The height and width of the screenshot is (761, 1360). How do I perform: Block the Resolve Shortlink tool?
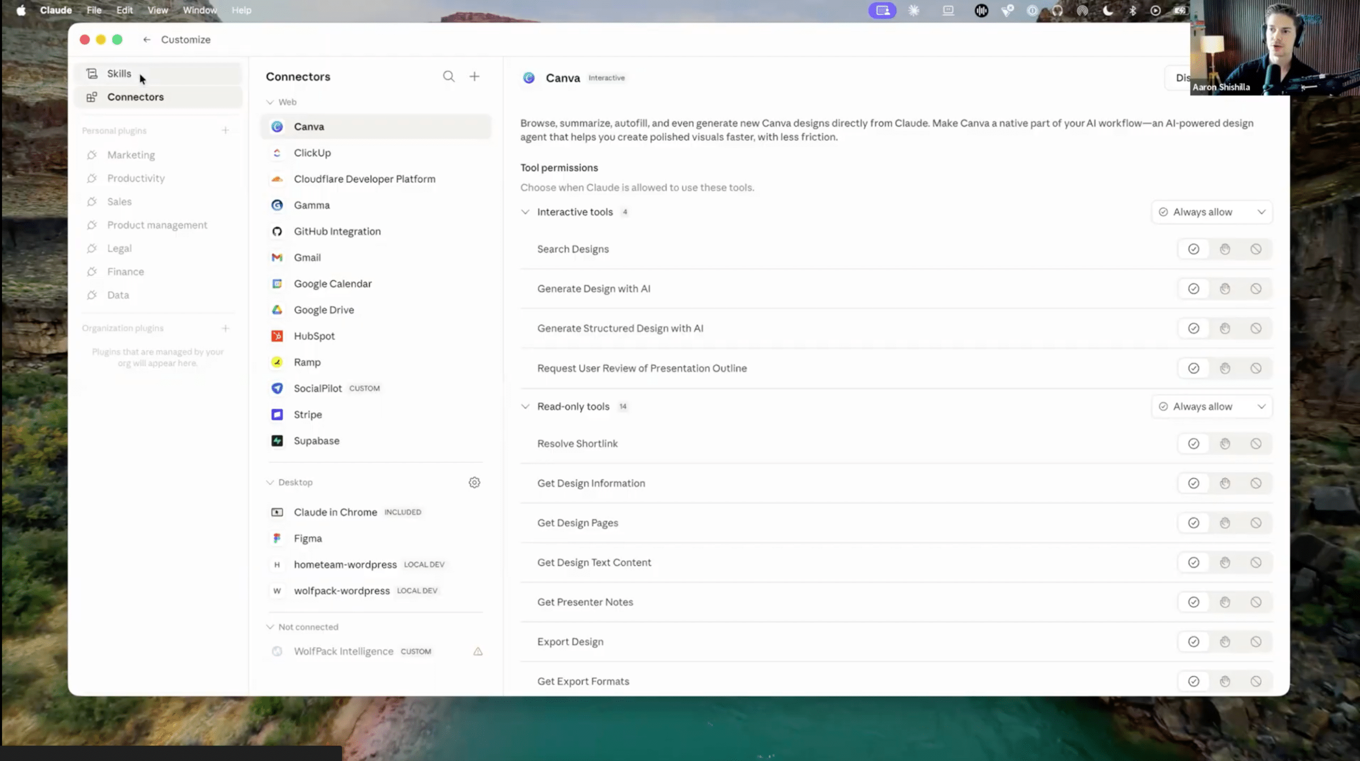point(1256,444)
